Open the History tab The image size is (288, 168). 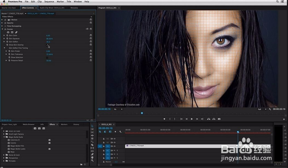coord(76,124)
